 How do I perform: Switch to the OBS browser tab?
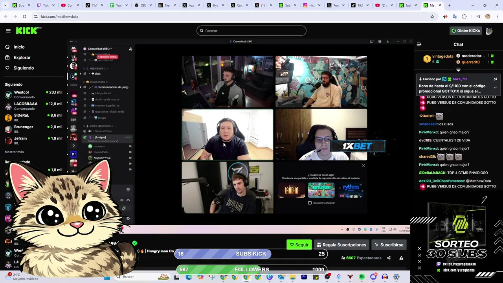142,6
